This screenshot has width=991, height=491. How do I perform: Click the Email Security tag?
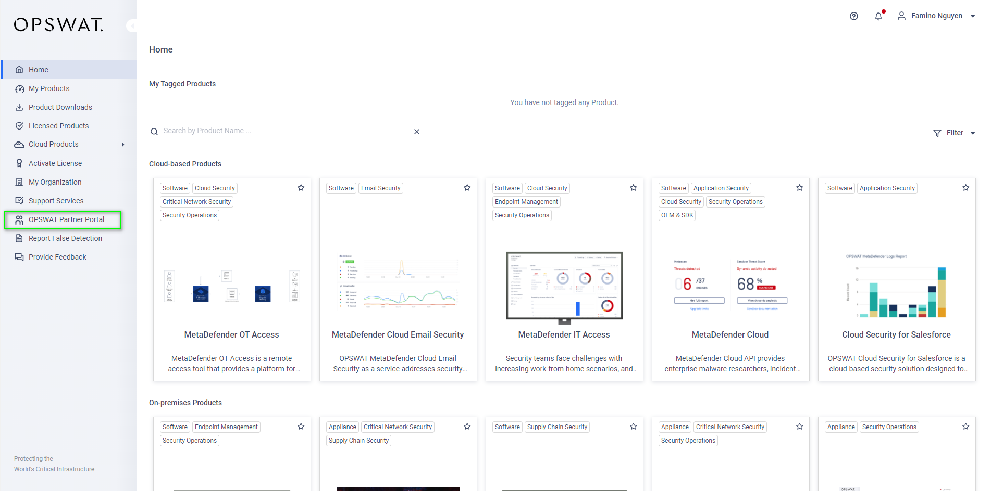coord(381,188)
